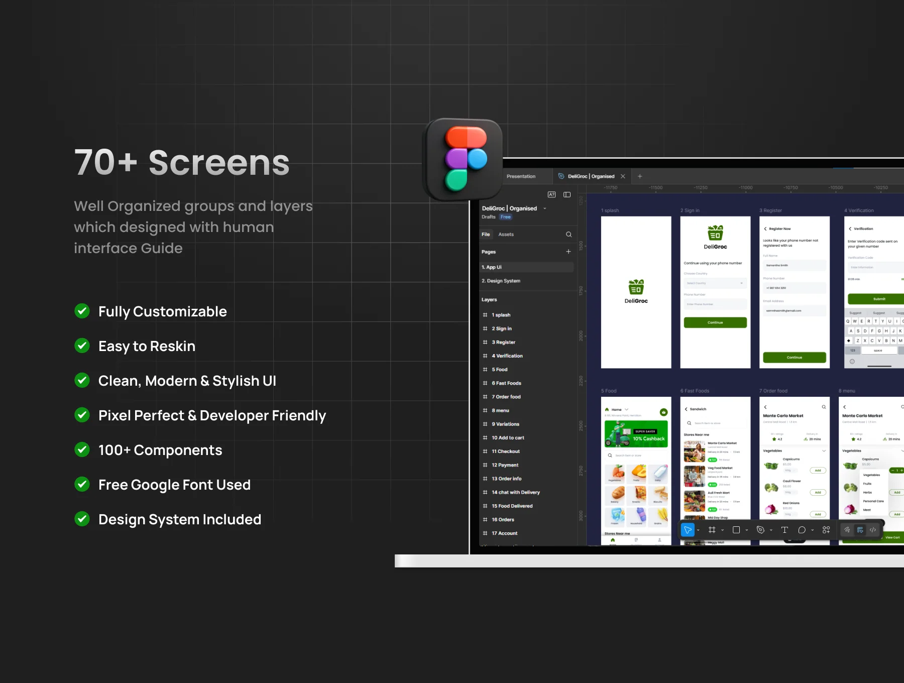The image size is (904, 683).
Task: Switch to Dev Mode in the toolbar
Action: 873,530
